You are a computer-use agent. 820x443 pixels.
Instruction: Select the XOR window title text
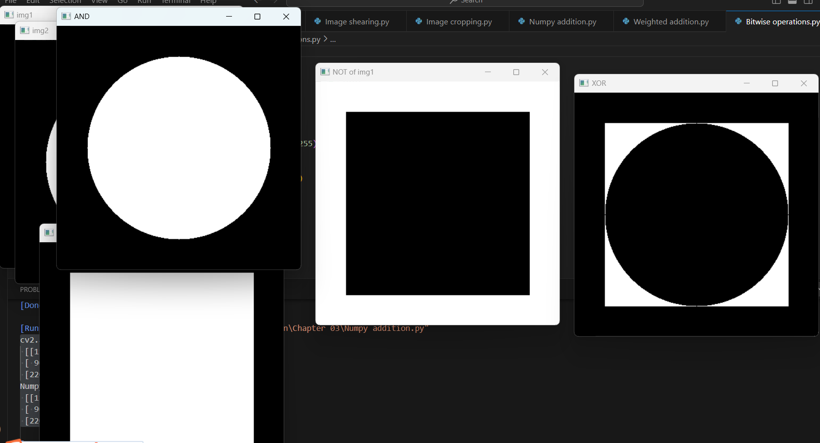click(599, 83)
